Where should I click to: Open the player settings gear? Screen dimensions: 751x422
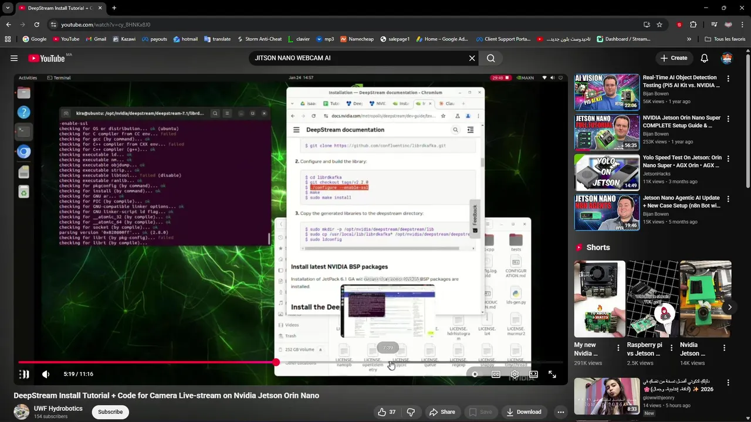coord(515,374)
